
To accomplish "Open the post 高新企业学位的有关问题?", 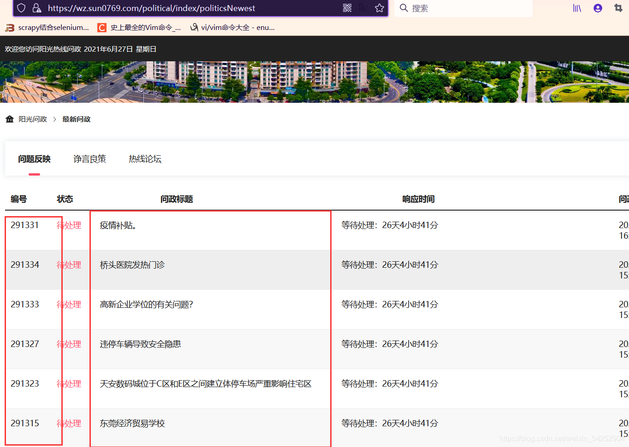I will click(147, 305).
